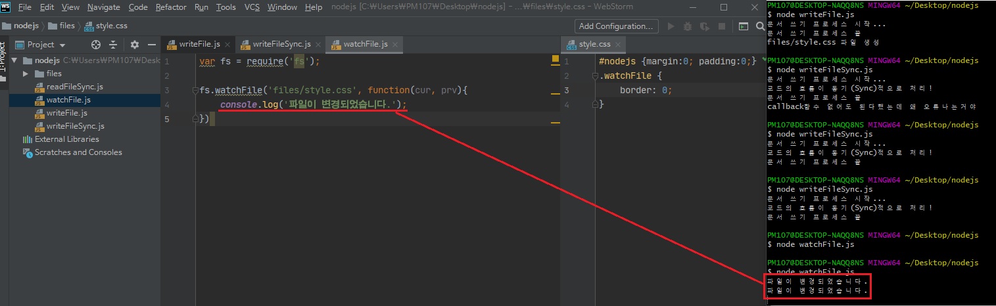Click the locate/scroll-from-source target icon
This screenshot has height=306, width=996.
(x=96, y=45)
